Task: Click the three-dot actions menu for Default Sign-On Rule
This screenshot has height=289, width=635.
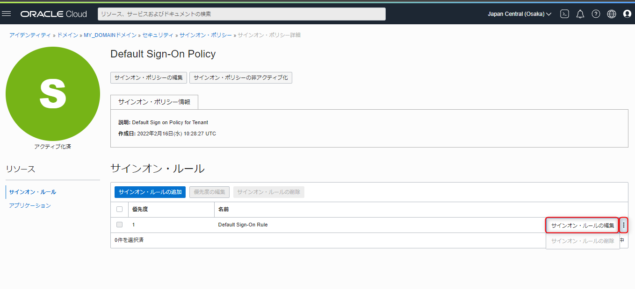Action: (624, 226)
